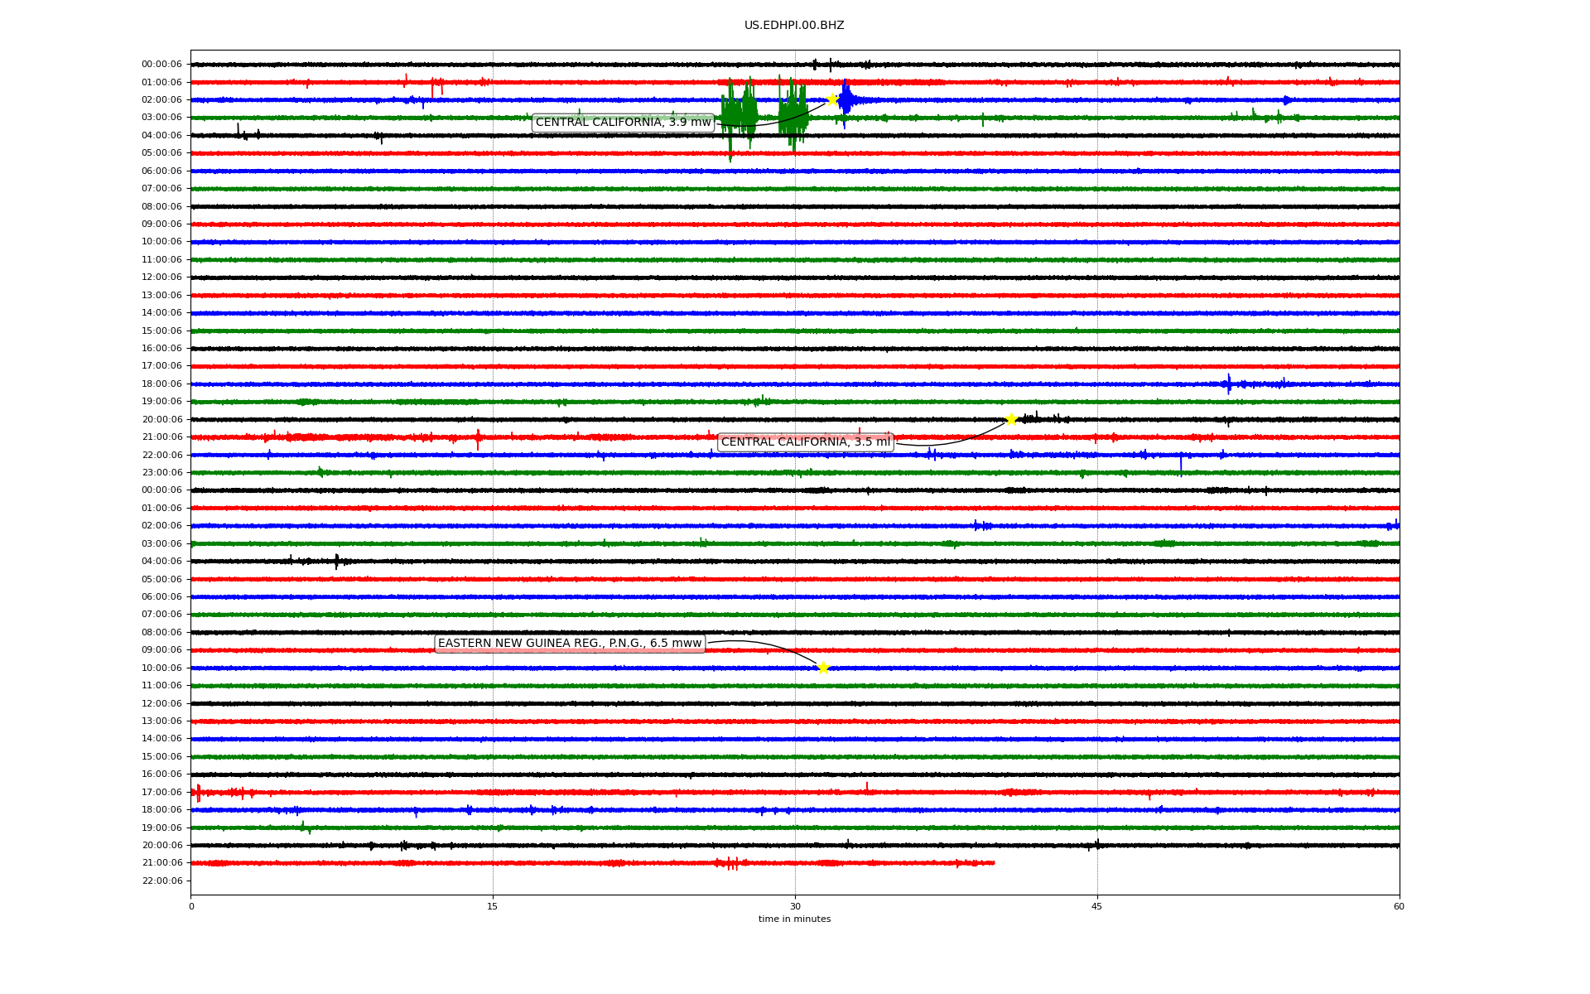
Task: Click the end of the final red 21:00:06 trace
Action: (x=993, y=863)
